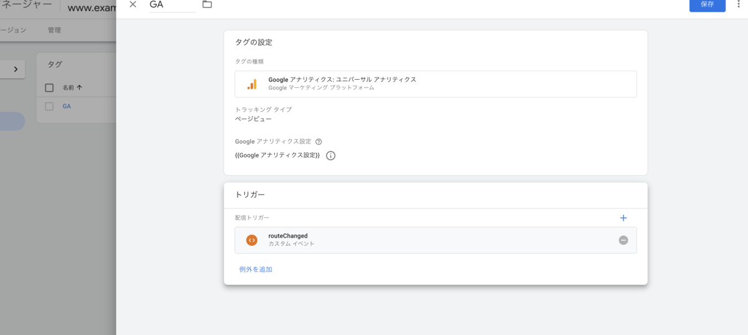Toggle the select-all checkbox beside 名前
This screenshot has width=748, height=335.
49,88
